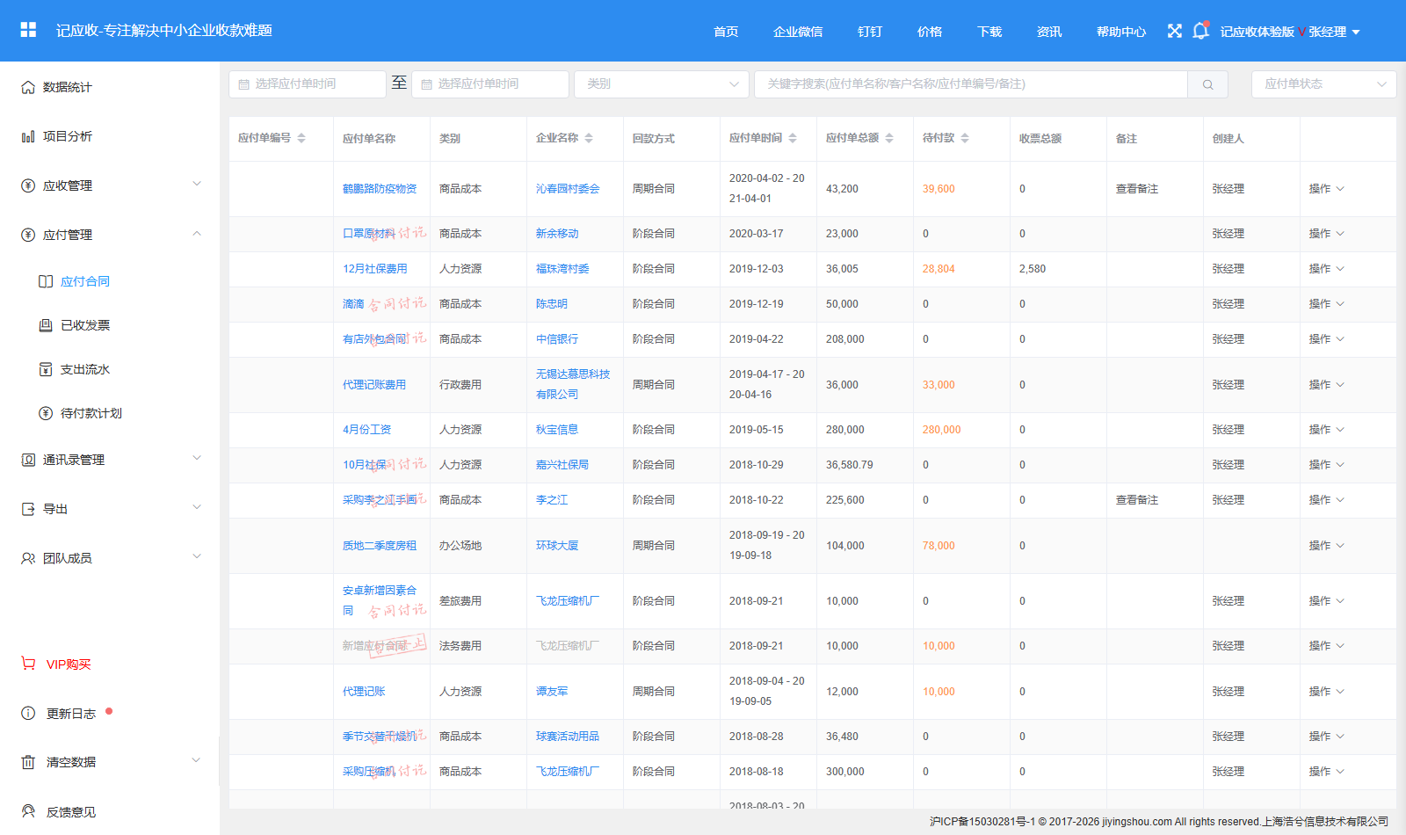This screenshot has height=835, width=1406.
Task: Open the 应付单状态 status dropdown
Action: [1324, 84]
